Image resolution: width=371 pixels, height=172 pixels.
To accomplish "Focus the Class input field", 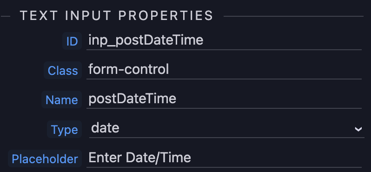I will [224, 70].
